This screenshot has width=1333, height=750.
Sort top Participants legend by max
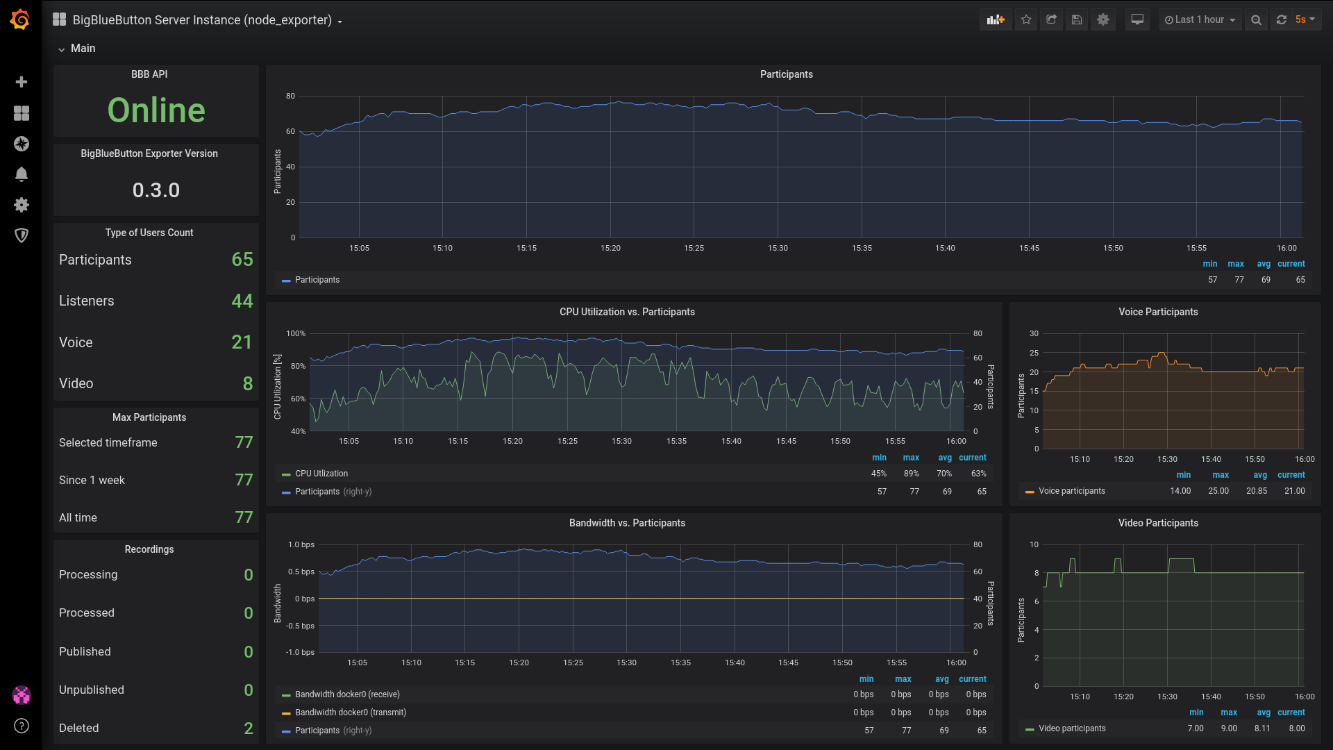(x=1236, y=264)
